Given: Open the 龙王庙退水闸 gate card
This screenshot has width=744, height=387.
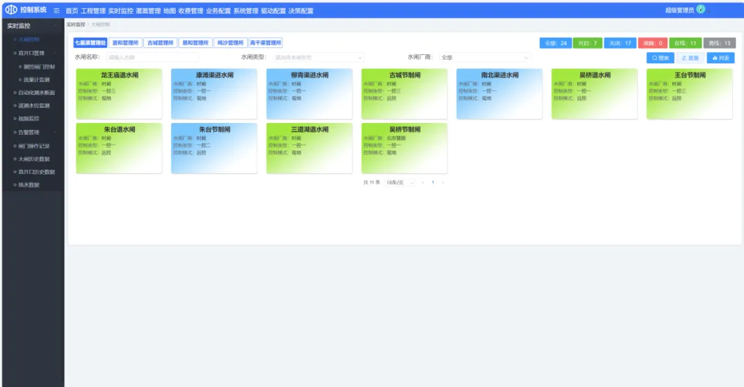Looking at the screenshot, I should tap(119, 93).
